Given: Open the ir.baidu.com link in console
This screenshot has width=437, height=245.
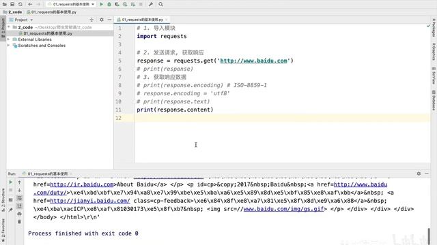Looking at the screenshot, I should [82, 184].
